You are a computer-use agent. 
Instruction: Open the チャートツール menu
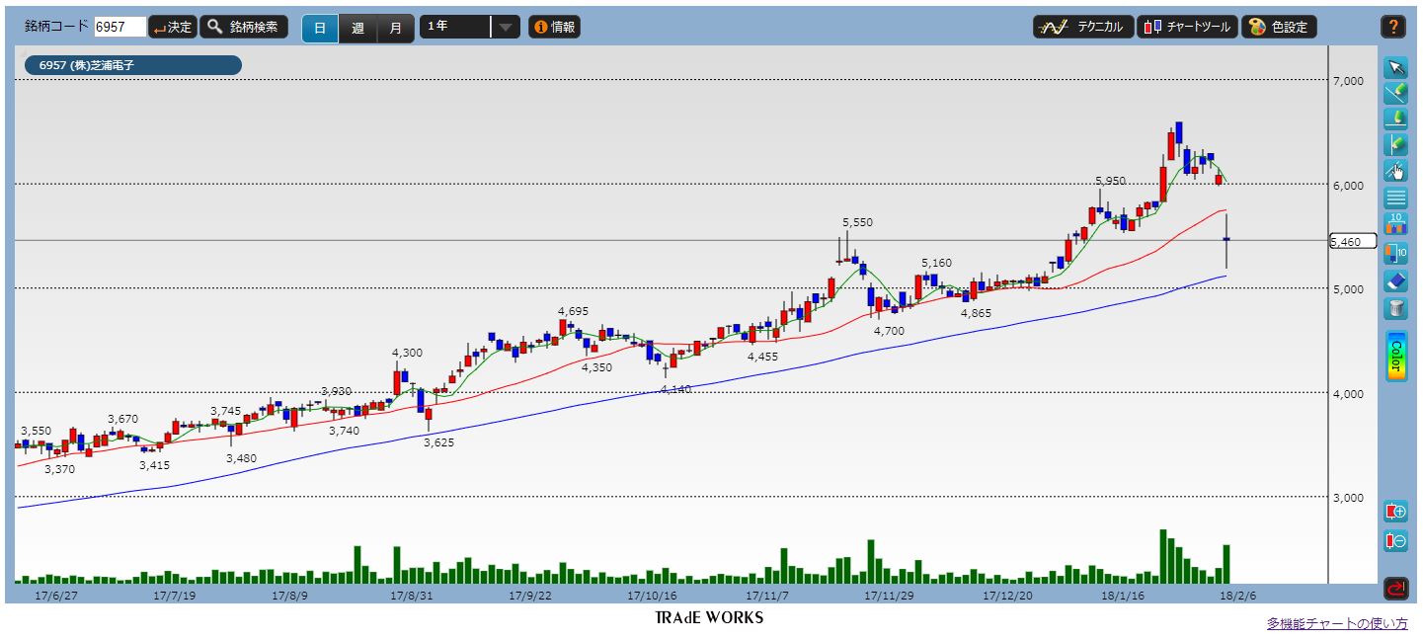[1187, 27]
